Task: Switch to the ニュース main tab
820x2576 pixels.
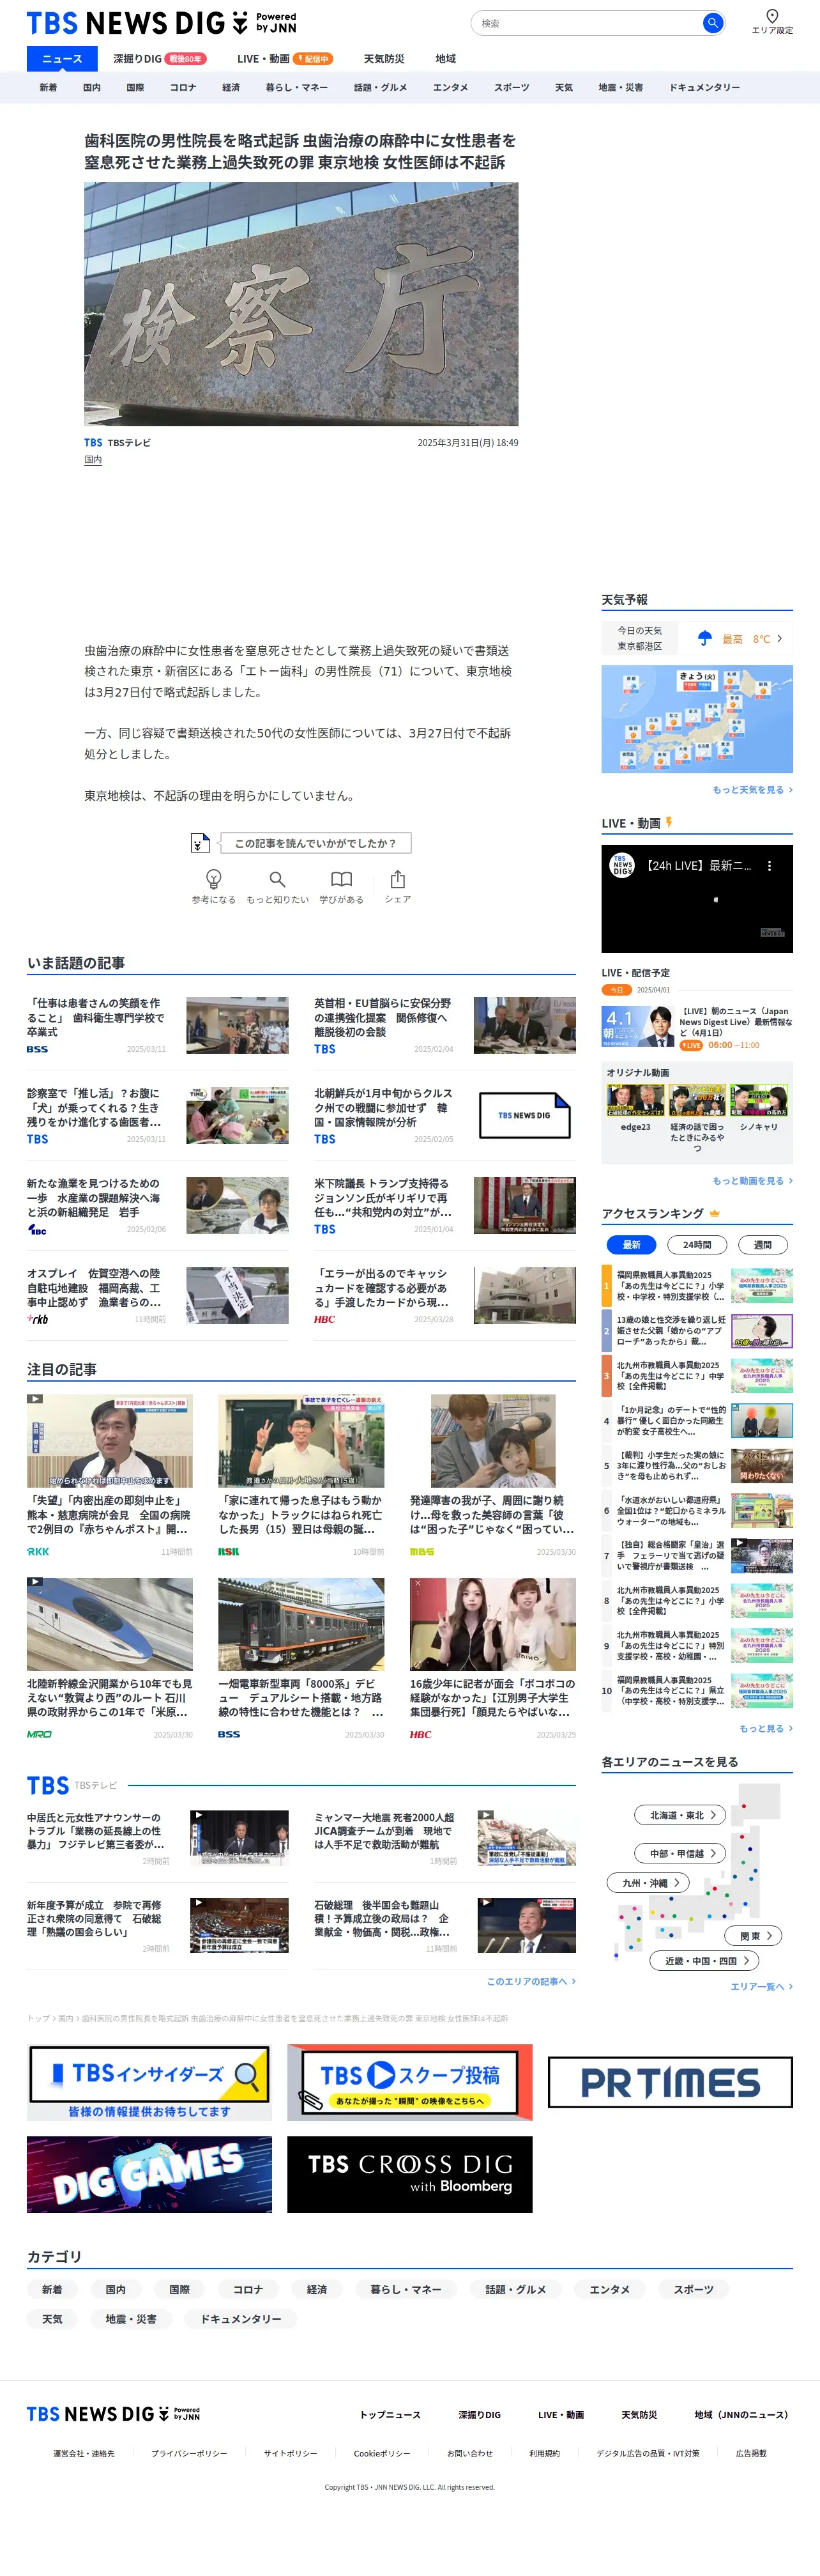Action: (x=62, y=58)
